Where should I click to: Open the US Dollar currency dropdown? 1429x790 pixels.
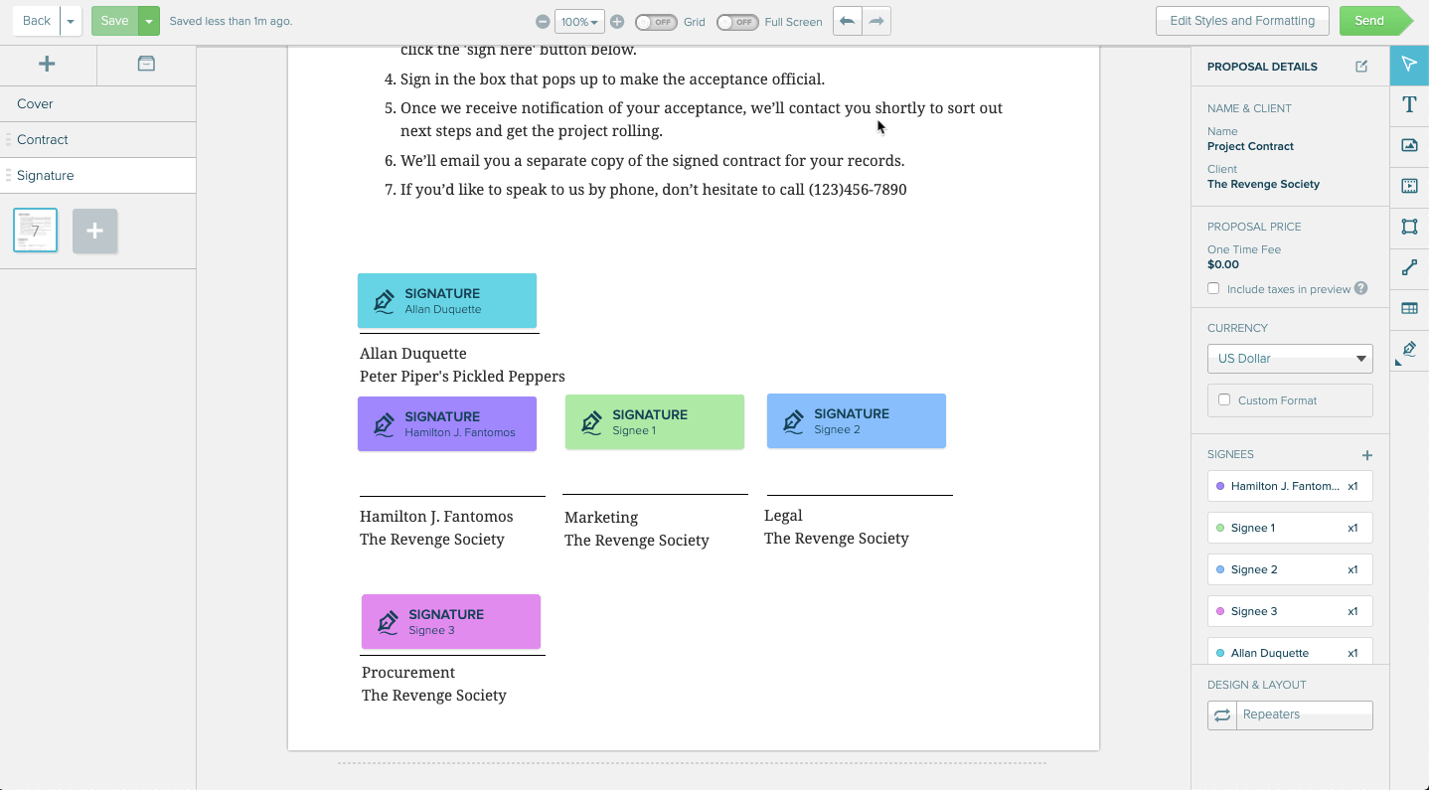[1290, 359]
